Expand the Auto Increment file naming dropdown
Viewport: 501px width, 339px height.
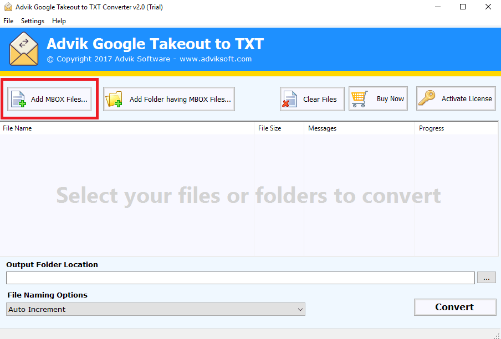156,309
